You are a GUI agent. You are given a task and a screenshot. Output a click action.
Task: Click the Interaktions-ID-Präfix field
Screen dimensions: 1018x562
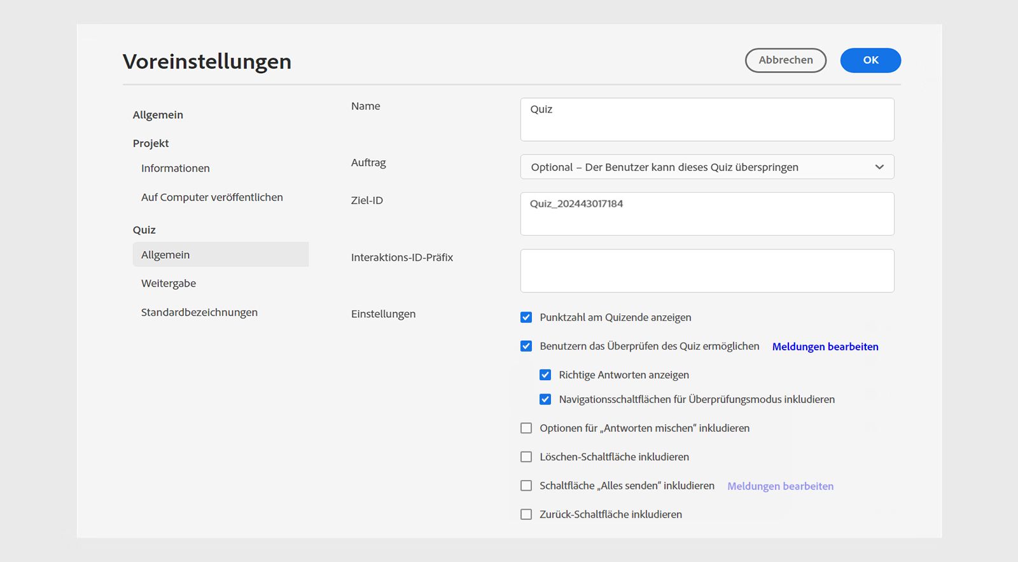point(707,271)
